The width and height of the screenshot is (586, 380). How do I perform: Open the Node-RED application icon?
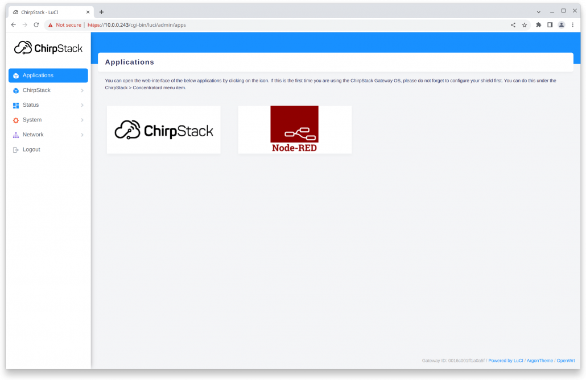click(x=294, y=130)
